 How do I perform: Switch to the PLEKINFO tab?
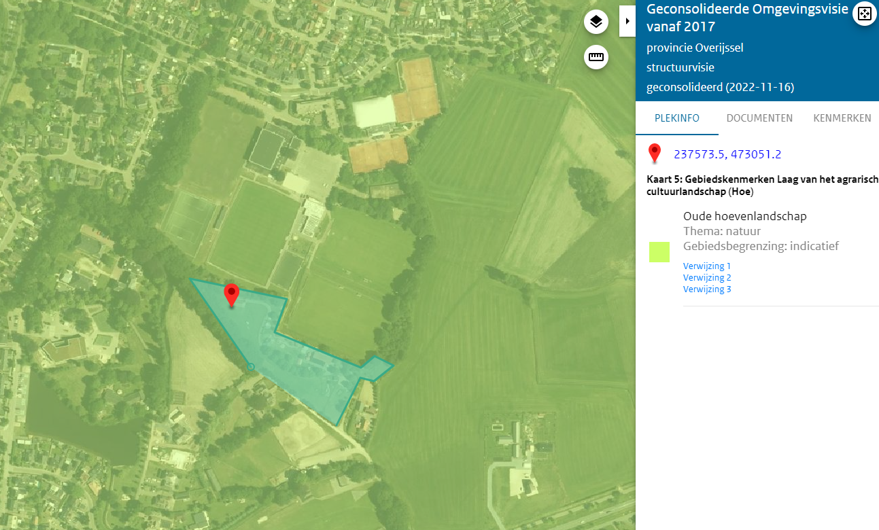point(676,118)
